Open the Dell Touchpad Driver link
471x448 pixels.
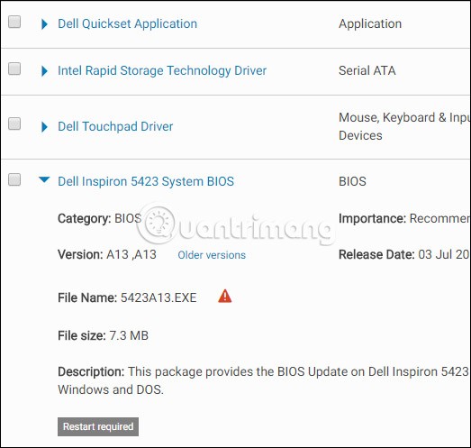click(x=115, y=126)
